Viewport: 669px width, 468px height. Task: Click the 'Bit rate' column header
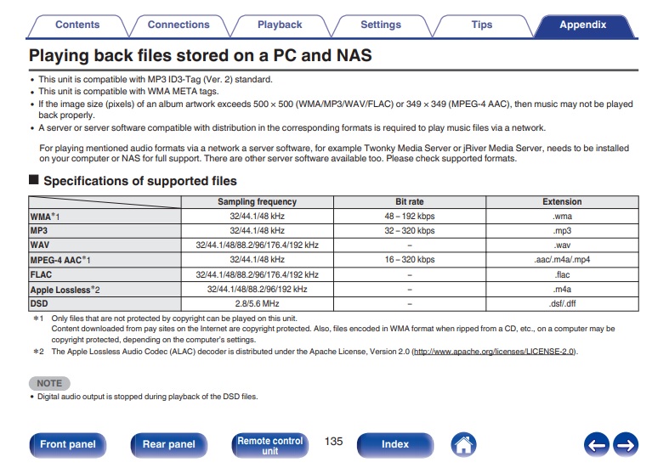click(410, 202)
